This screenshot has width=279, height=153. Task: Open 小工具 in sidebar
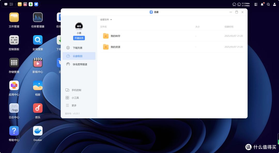(72, 98)
